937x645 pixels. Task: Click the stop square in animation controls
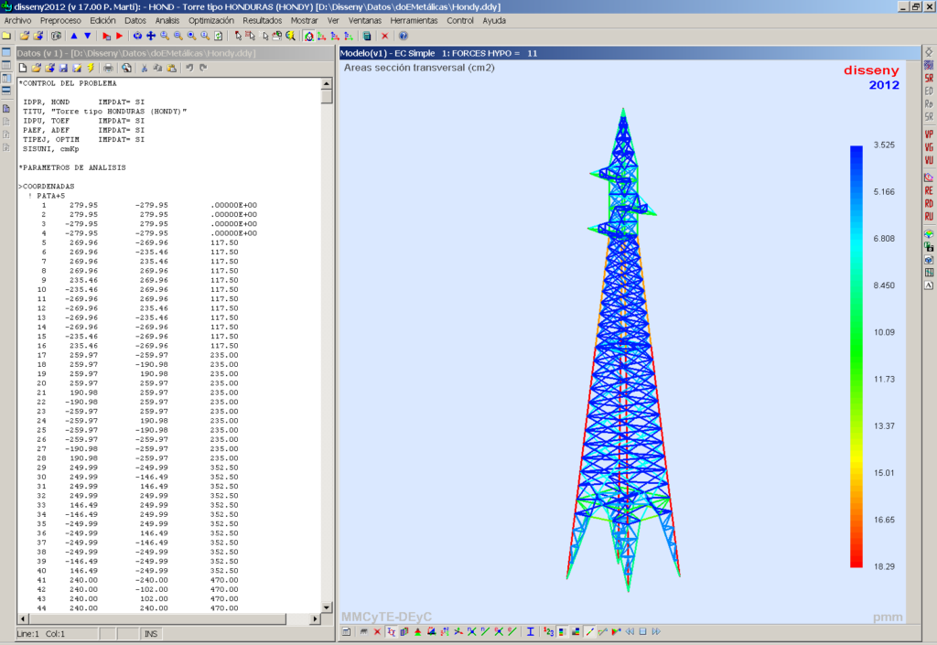pos(643,631)
